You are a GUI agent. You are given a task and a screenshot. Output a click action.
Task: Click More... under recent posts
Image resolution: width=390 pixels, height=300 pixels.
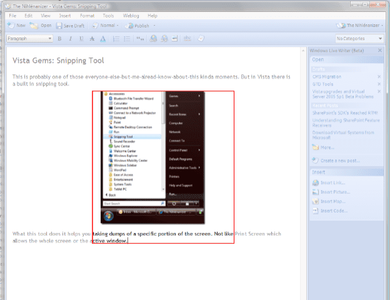point(323,147)
